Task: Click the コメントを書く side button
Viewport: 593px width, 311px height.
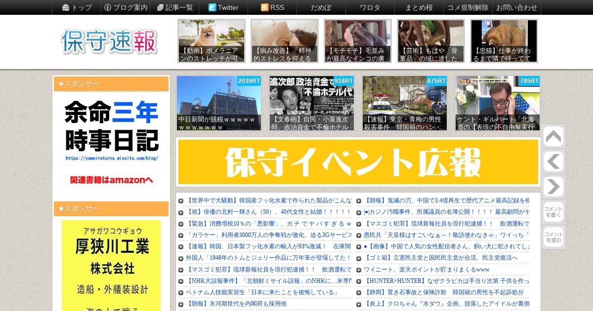Action: pyautogui.click(x=553, y=212)
